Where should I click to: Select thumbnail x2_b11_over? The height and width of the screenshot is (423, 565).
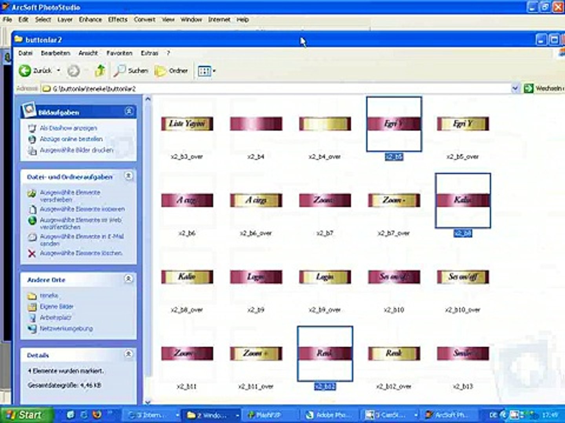256,354
